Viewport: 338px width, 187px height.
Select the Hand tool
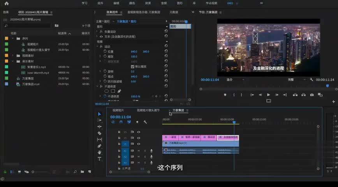point(99,152)
